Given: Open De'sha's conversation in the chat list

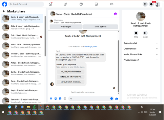Looking at the screenshot, I should pyautogui.click(x=22, y=73).
